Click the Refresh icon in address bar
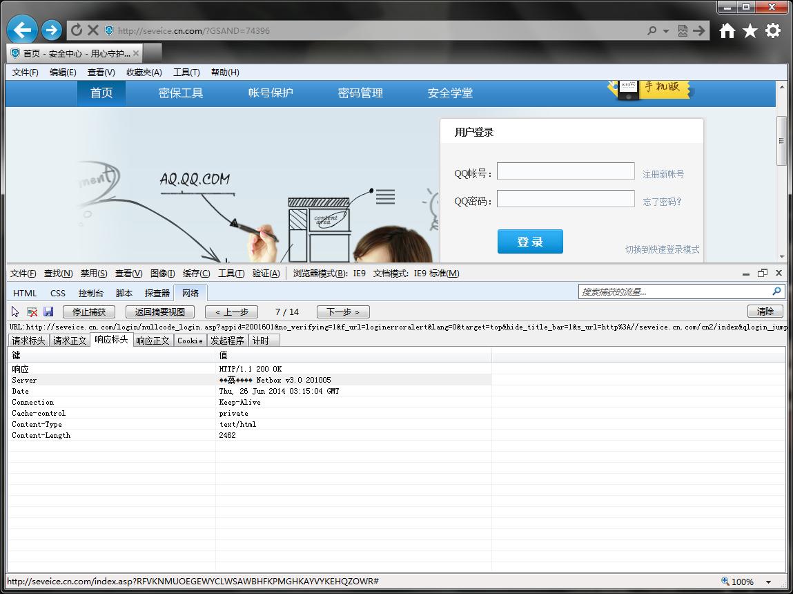The height and width of the screenshot is (594, 793). click(x=77, y=30)
